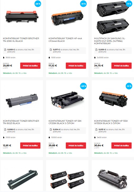Image resolution: width=134 pixels, height=192 pixels.
Task: Open Kompatibilný toner Brother TN-2590 XL Black title
Action: click(21, 40)
